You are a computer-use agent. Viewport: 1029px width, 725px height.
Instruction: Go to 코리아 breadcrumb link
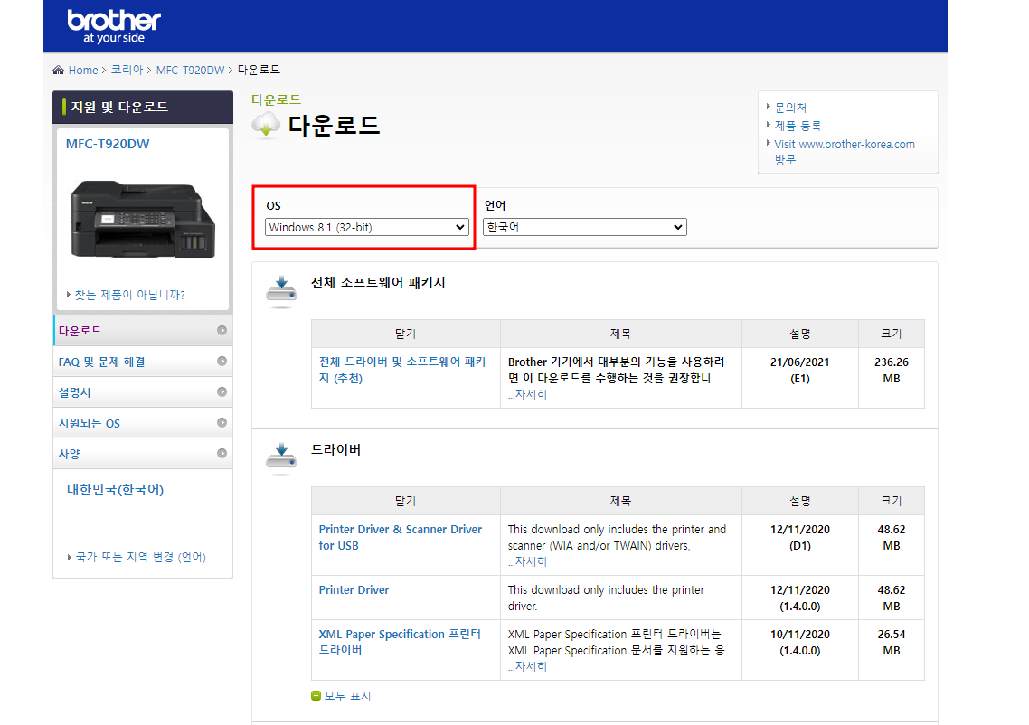[x=127, y=70]
